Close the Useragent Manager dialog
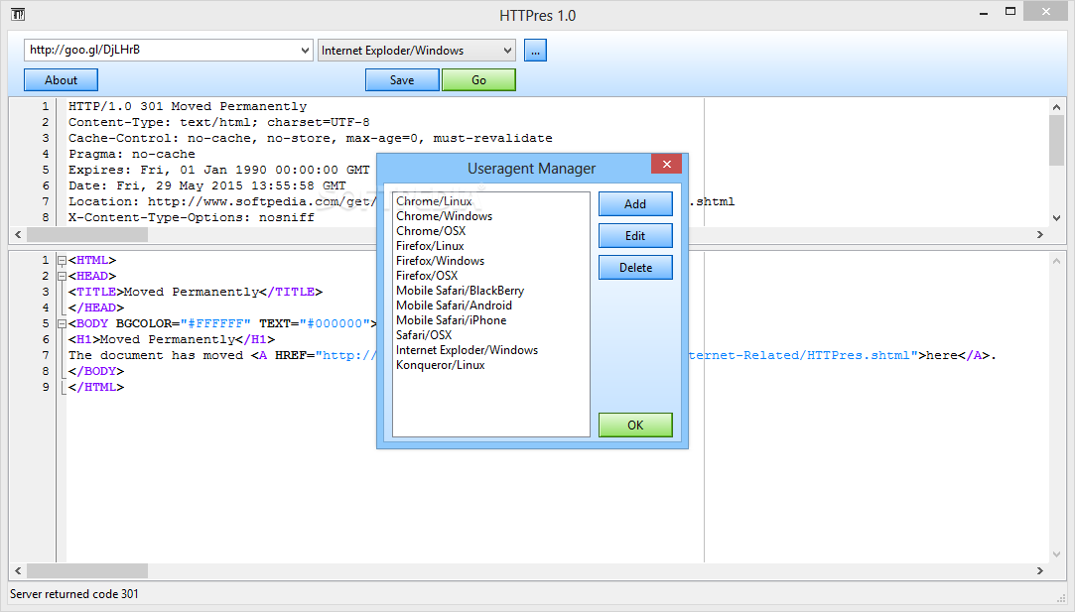This screenshot has height=612, width=1075. pyautogui.click(x=666, y=165)
